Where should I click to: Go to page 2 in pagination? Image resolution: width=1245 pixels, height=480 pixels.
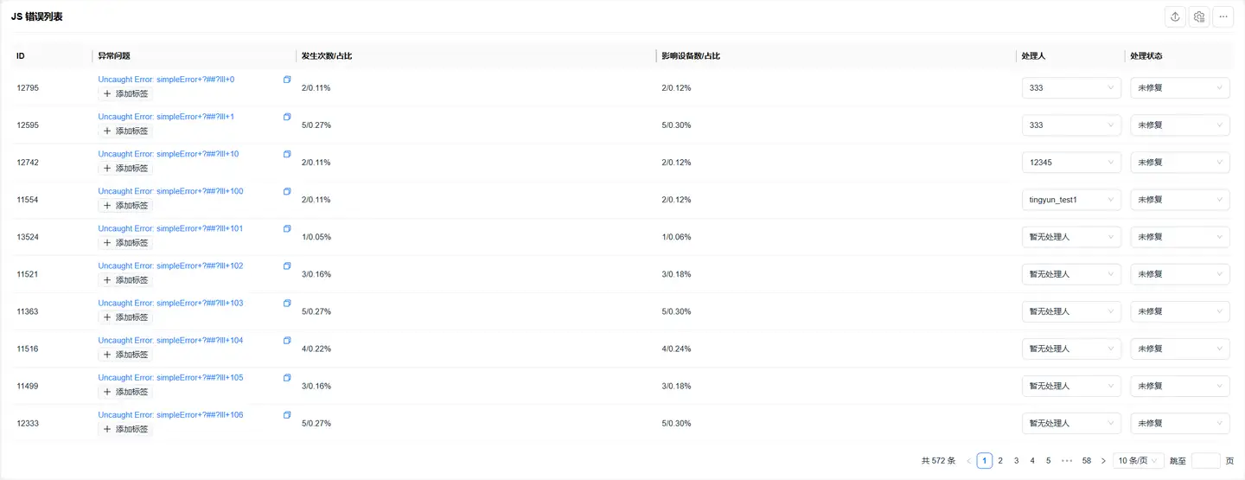[1000, 461]
